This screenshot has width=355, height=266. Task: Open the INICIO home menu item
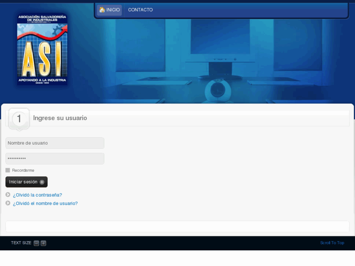[x=109, y=10]
